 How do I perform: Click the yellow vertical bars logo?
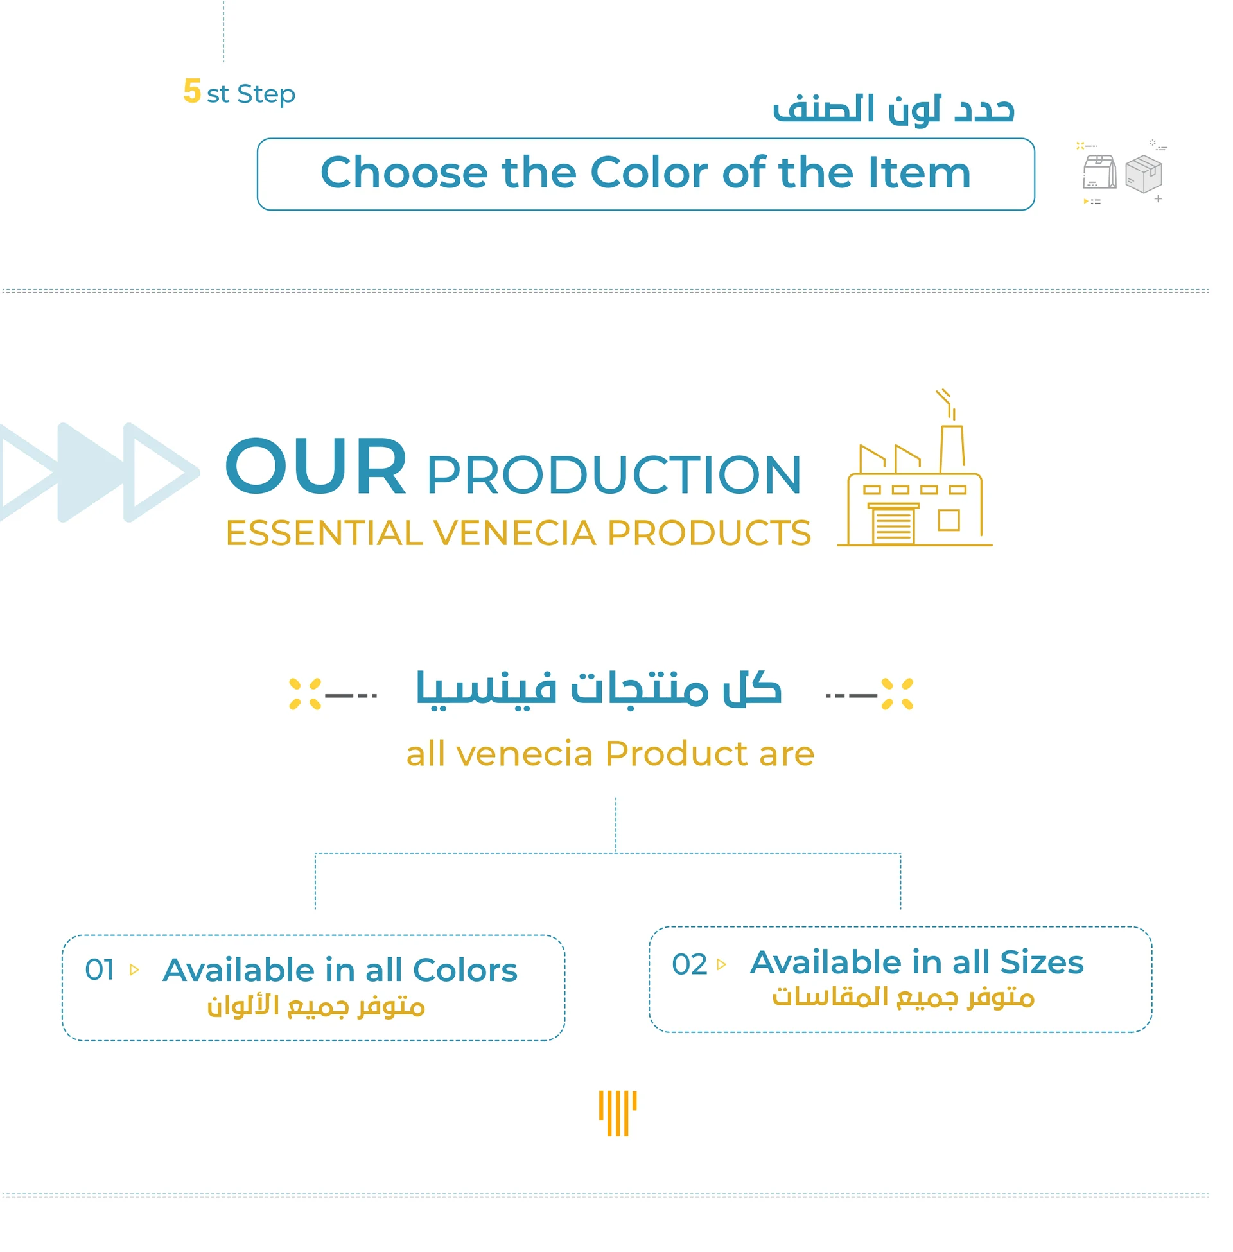(x=617, y=1113)
